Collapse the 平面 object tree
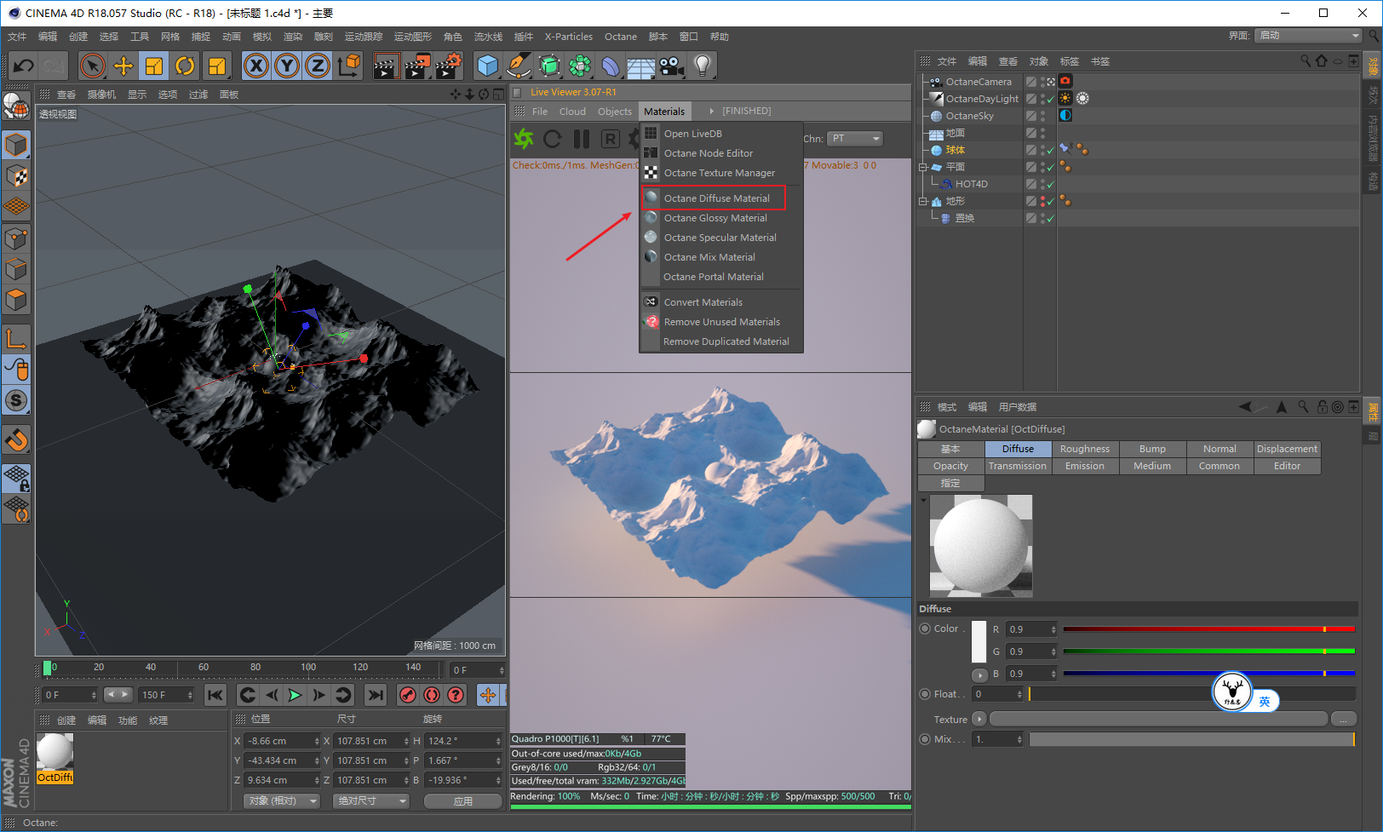Image resolution: width=1383 pixels, height=832 pixels. click(923, 167)
